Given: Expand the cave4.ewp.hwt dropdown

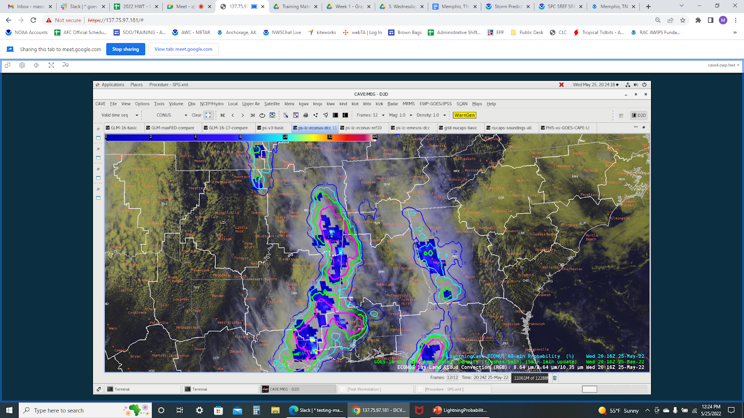Looking at the screenshot, I should 724,65.
